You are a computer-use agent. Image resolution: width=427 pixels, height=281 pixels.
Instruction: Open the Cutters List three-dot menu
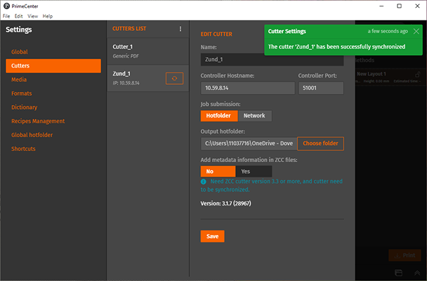click(181, 29)
